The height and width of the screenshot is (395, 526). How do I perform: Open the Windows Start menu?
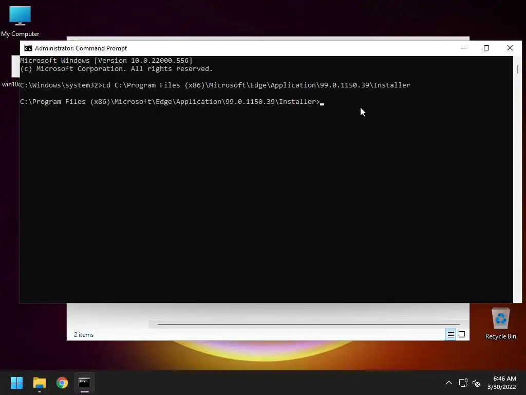tap(16, 383)
